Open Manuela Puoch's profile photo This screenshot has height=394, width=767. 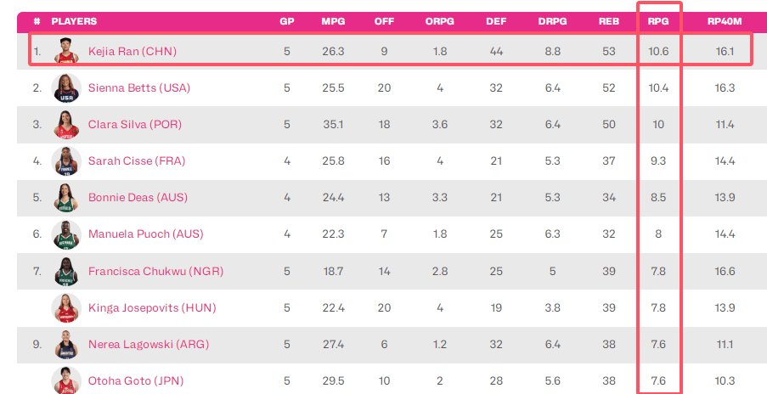[66, 234]
